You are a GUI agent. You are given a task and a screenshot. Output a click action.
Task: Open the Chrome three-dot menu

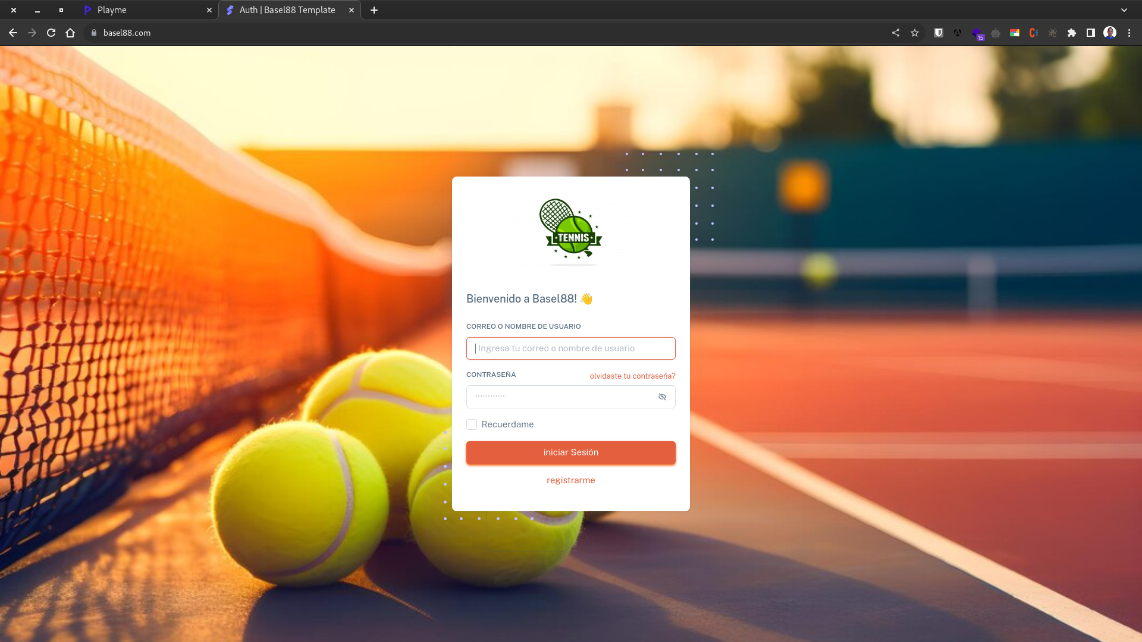point(1129,33)
